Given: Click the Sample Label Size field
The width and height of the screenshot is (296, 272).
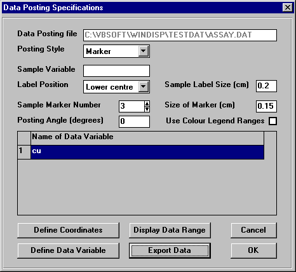Looking at the screenshot, I should click(266, 86).
